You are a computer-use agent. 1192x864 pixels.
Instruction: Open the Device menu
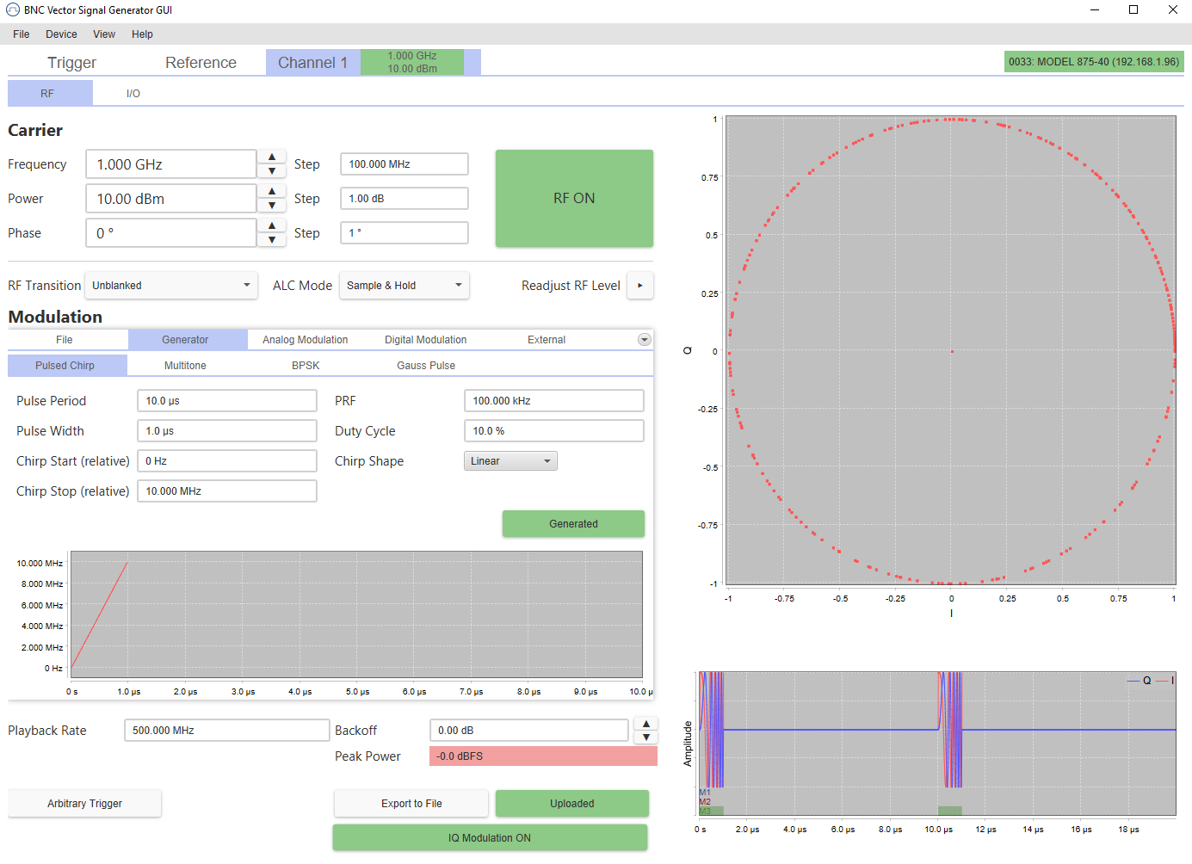click(x=60, y=34)
